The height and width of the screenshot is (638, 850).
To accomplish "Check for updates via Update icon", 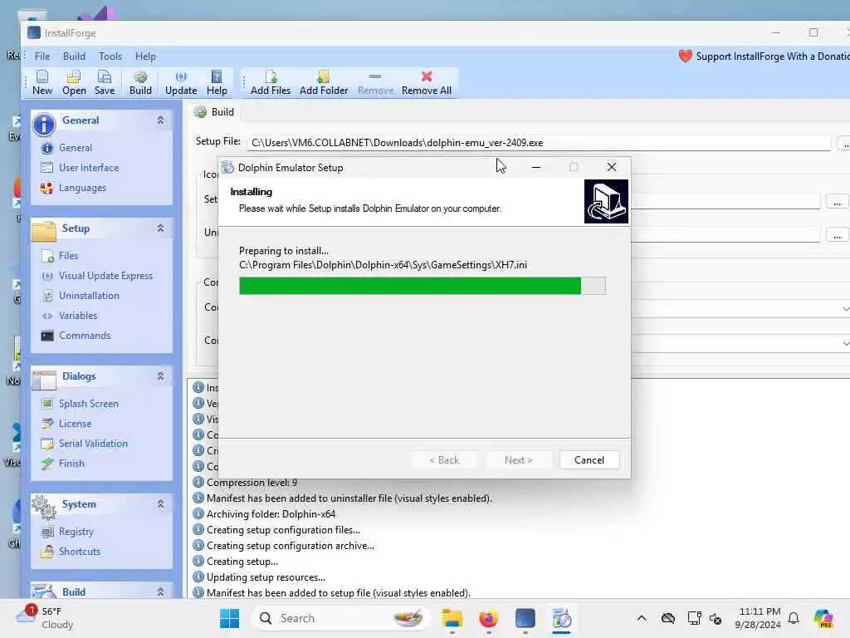I will coord(181,82).
